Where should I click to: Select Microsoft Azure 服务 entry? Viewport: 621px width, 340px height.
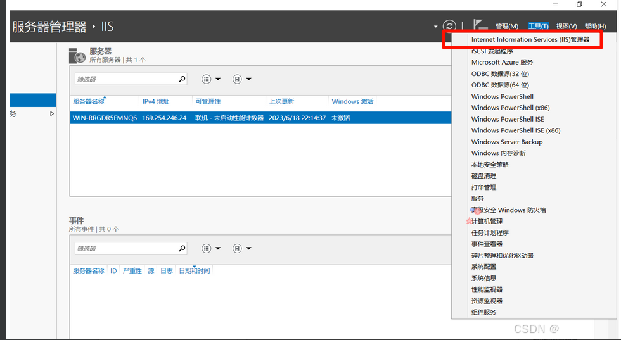502,62
